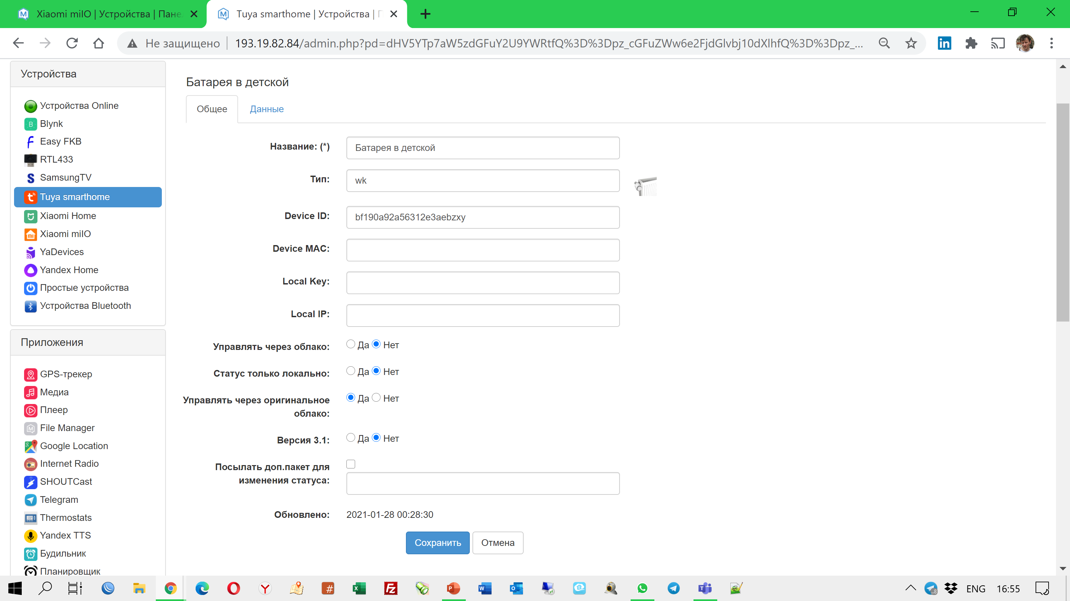Open the RTL433 device section
The image size is (1070, 601).
click(56, 159)
